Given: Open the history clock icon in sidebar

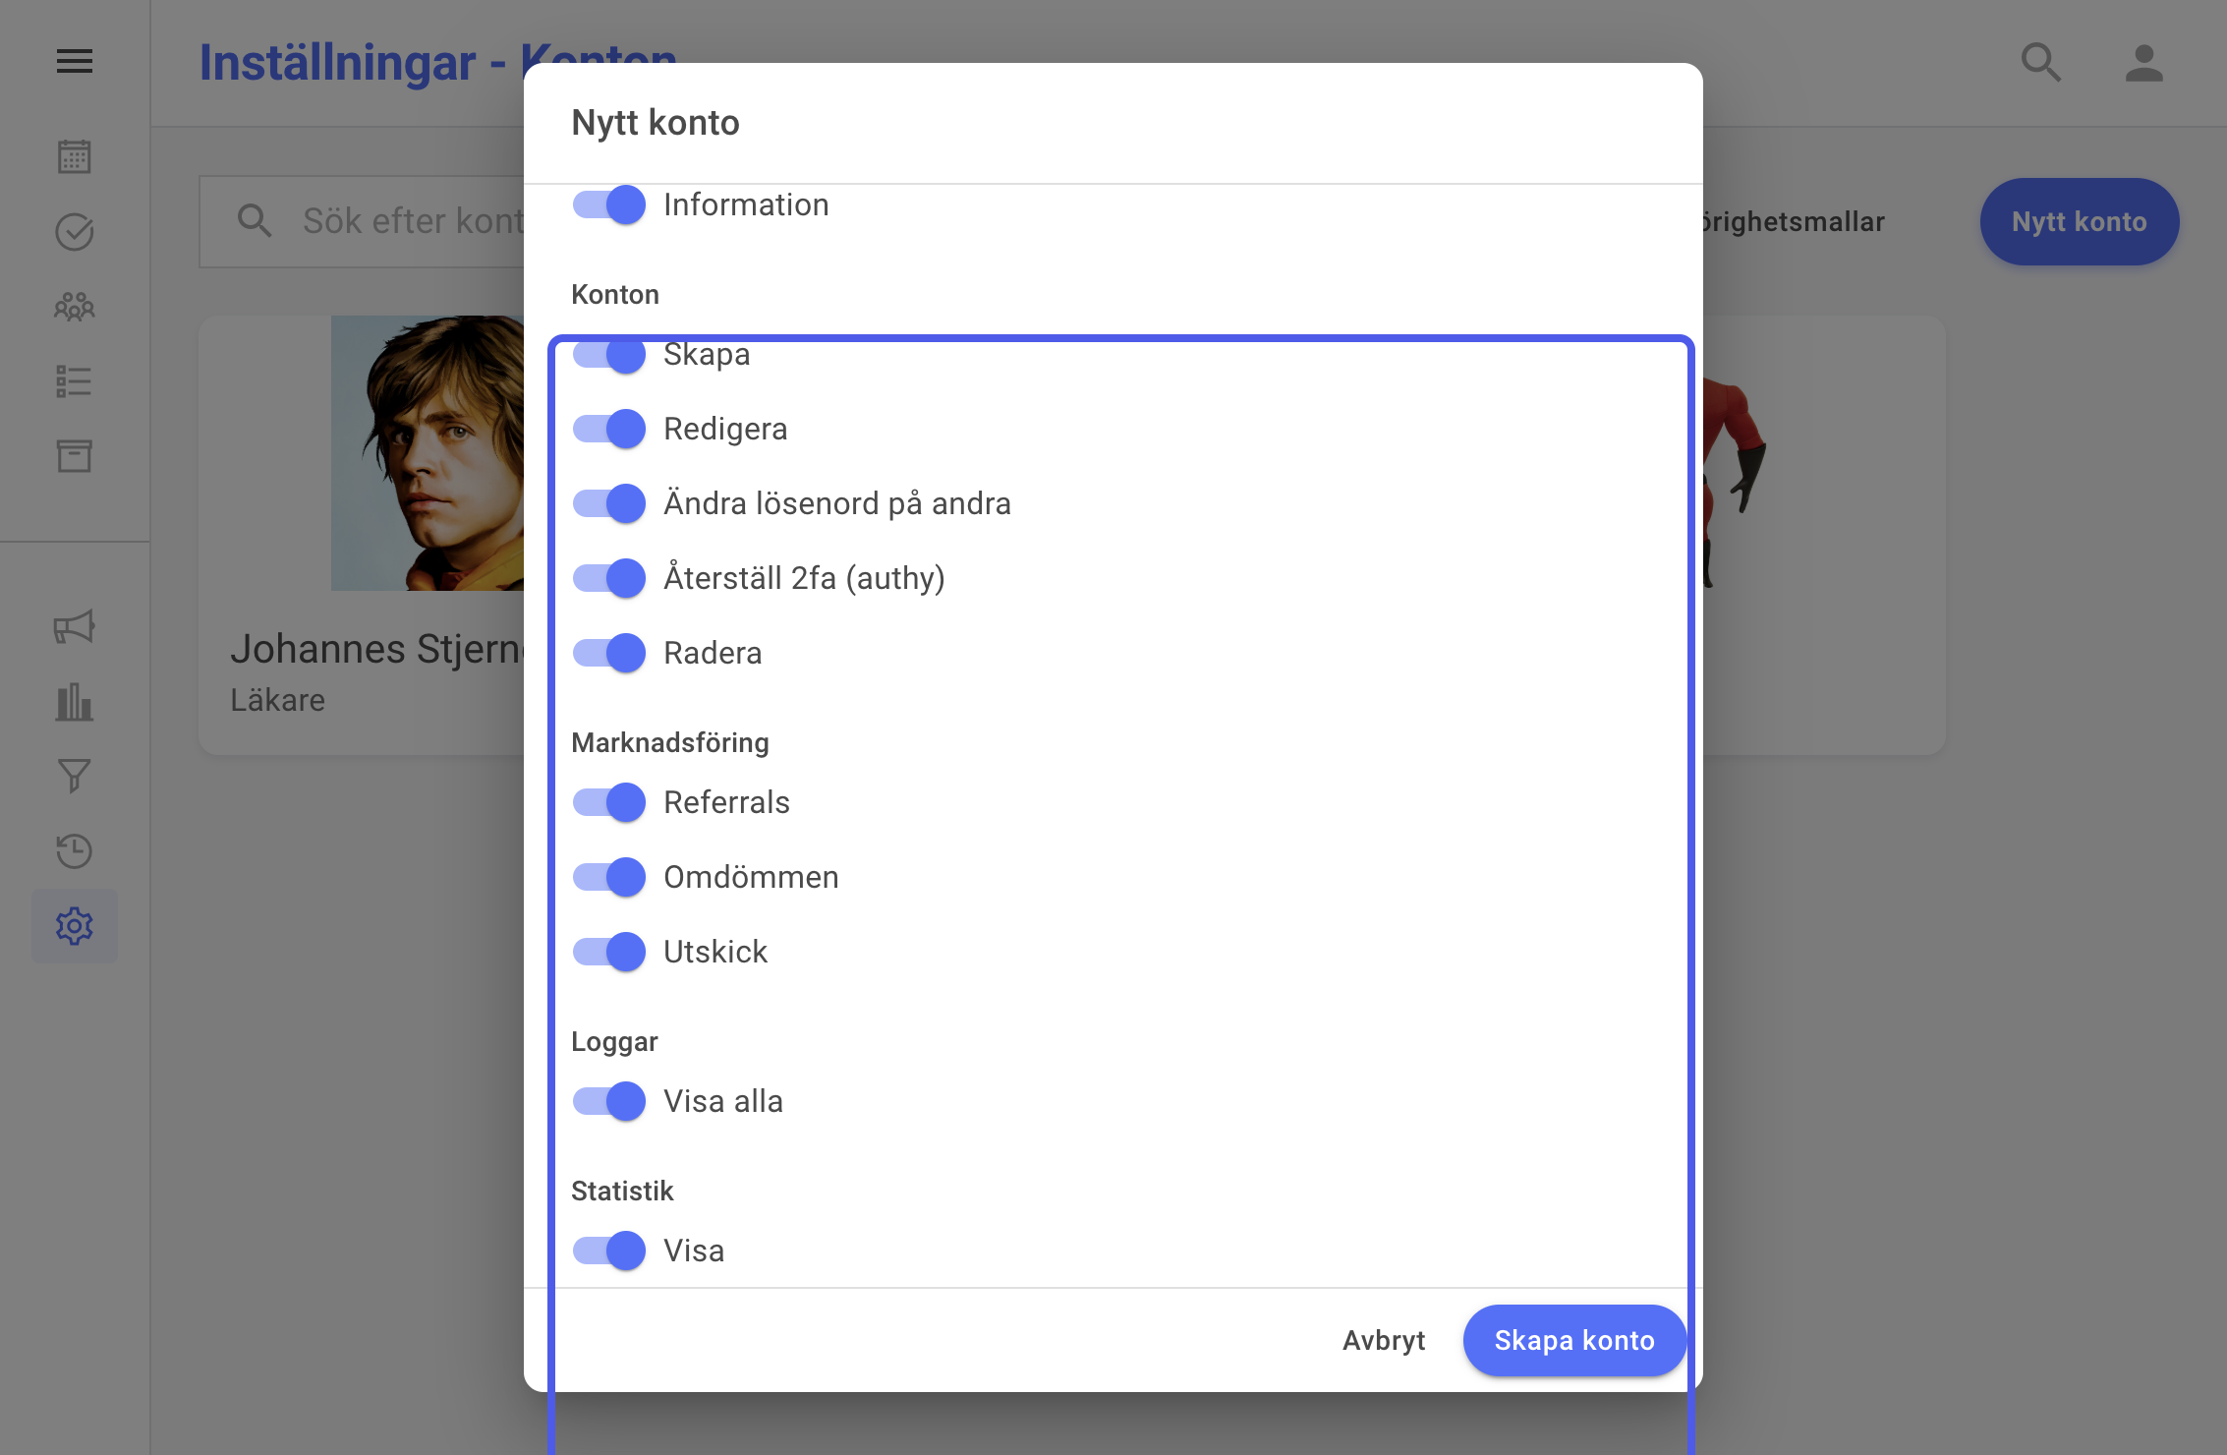Looking at the screenshot, I should pyautogui.click(x=75, y=850).
